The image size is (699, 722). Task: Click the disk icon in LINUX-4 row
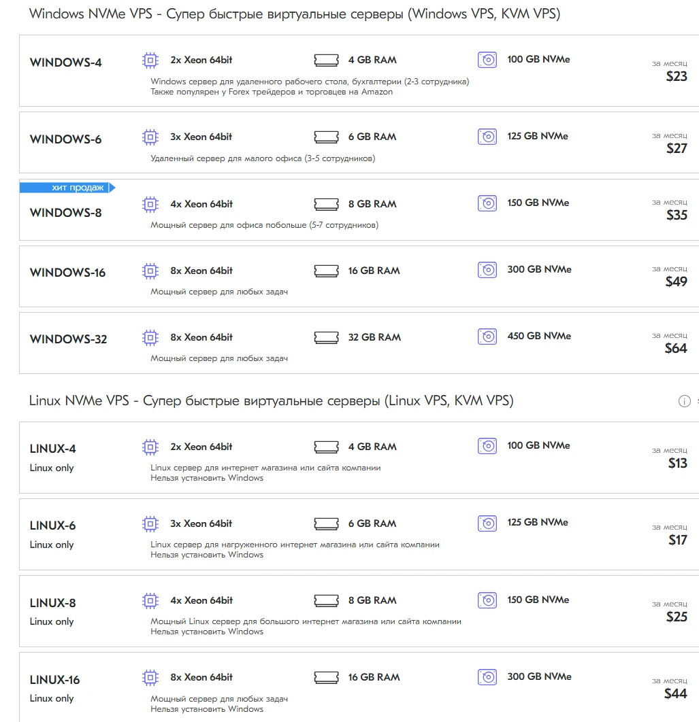487,446
